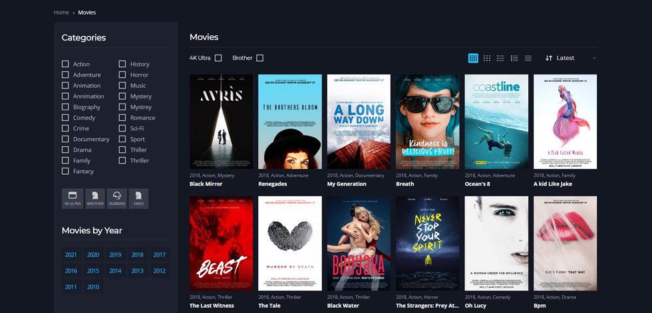652x313 pixels.
Task: Go to Home in the breadcrumb
Action: point(61,13)
